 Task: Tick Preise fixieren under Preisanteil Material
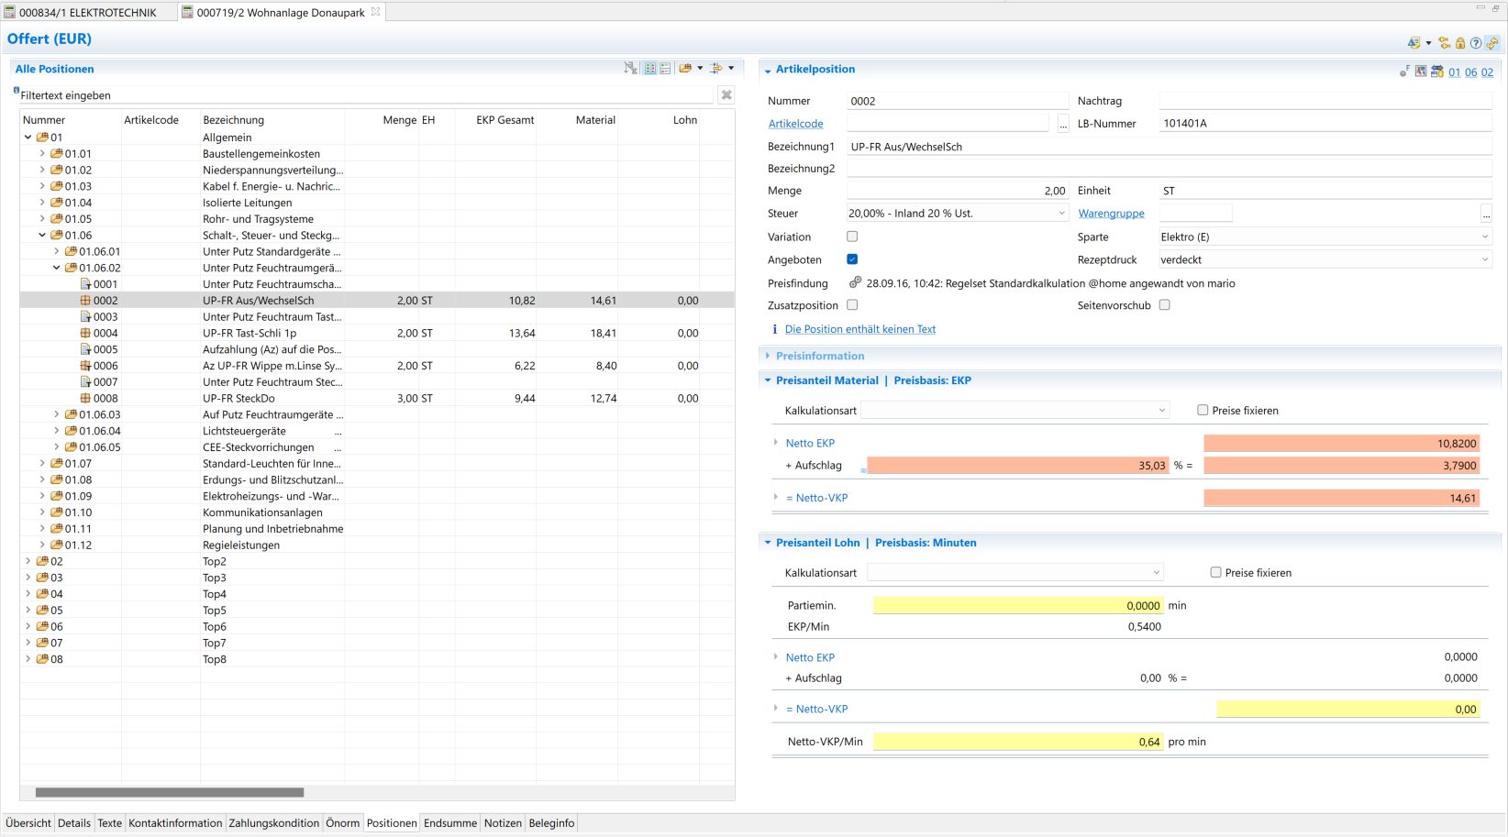[x=1203, y=411]
